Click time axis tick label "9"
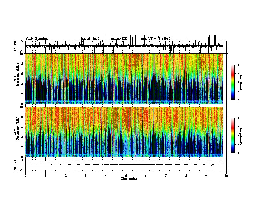Screen dimensions: 255x197 [206, 175]
